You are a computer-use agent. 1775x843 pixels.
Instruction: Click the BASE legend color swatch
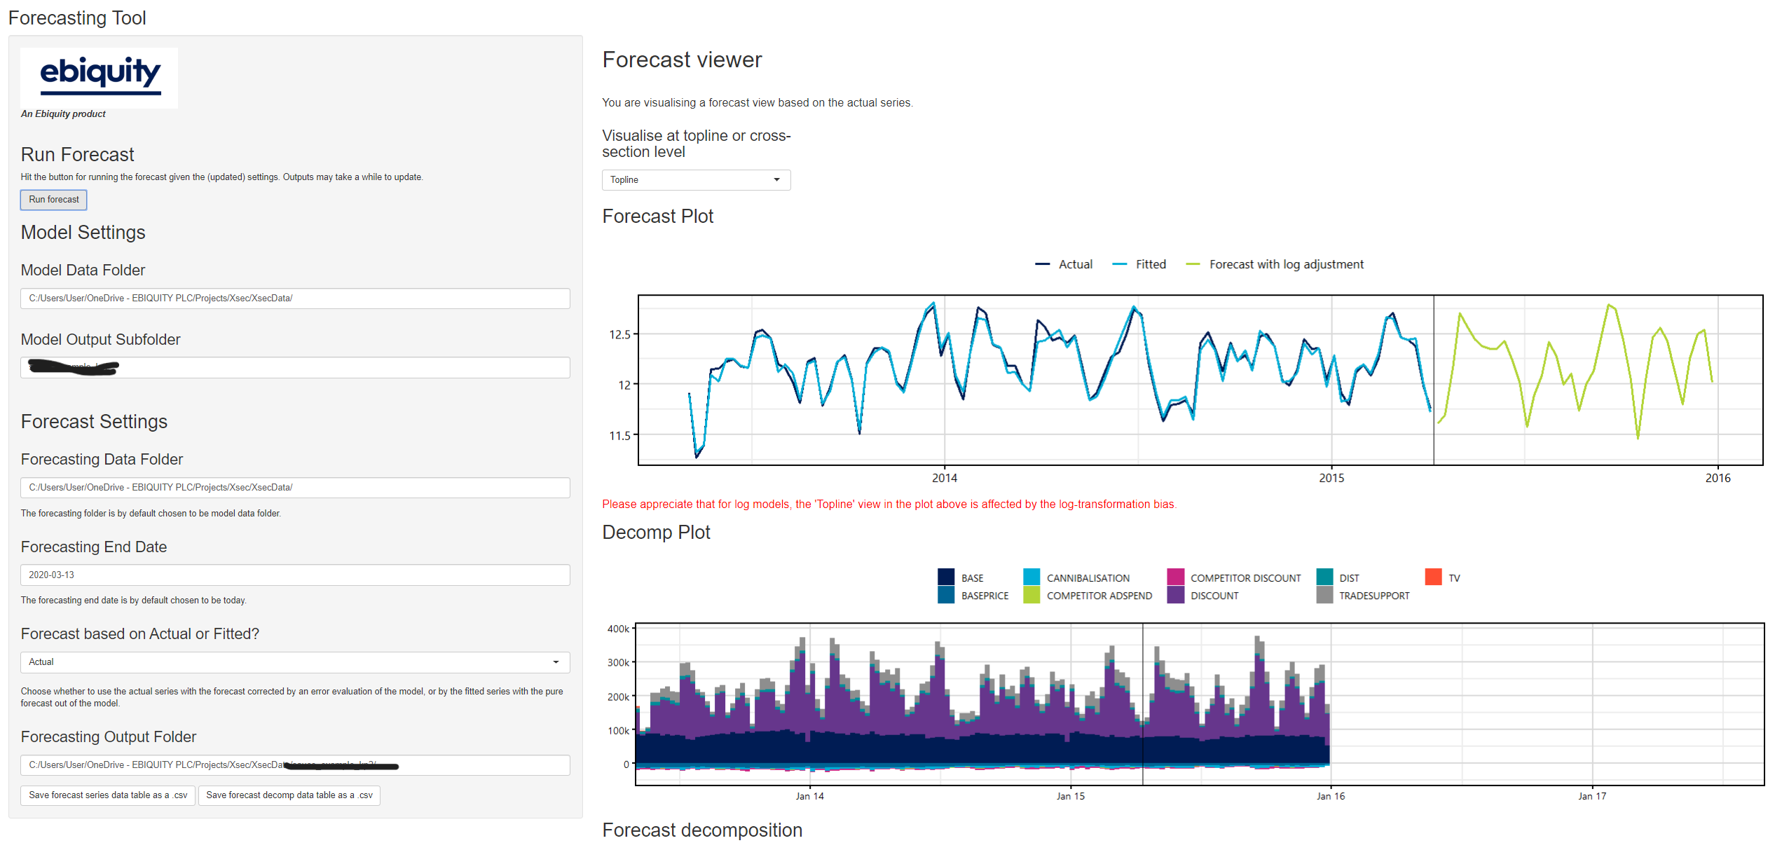pos(946,577)
